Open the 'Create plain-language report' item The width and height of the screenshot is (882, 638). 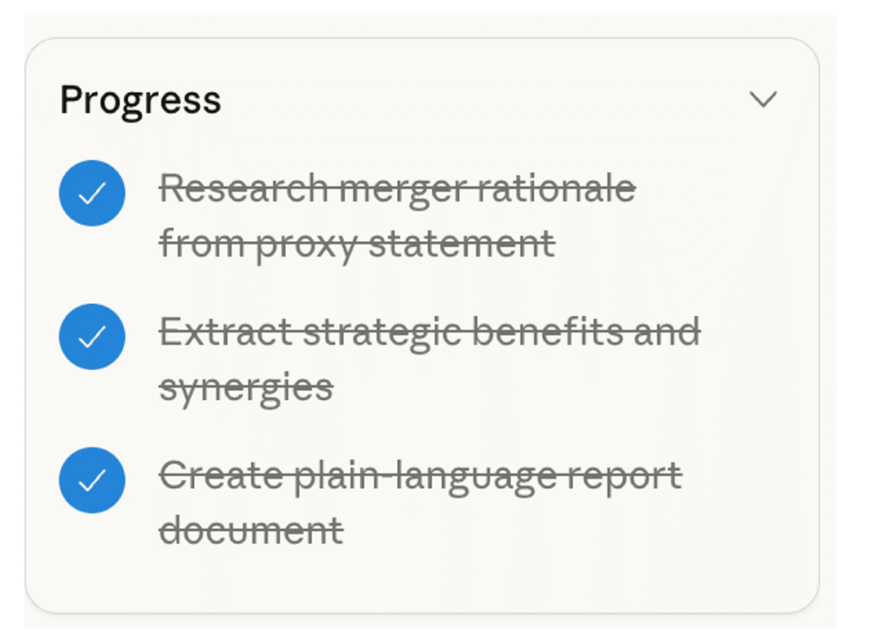coord(420,475)
